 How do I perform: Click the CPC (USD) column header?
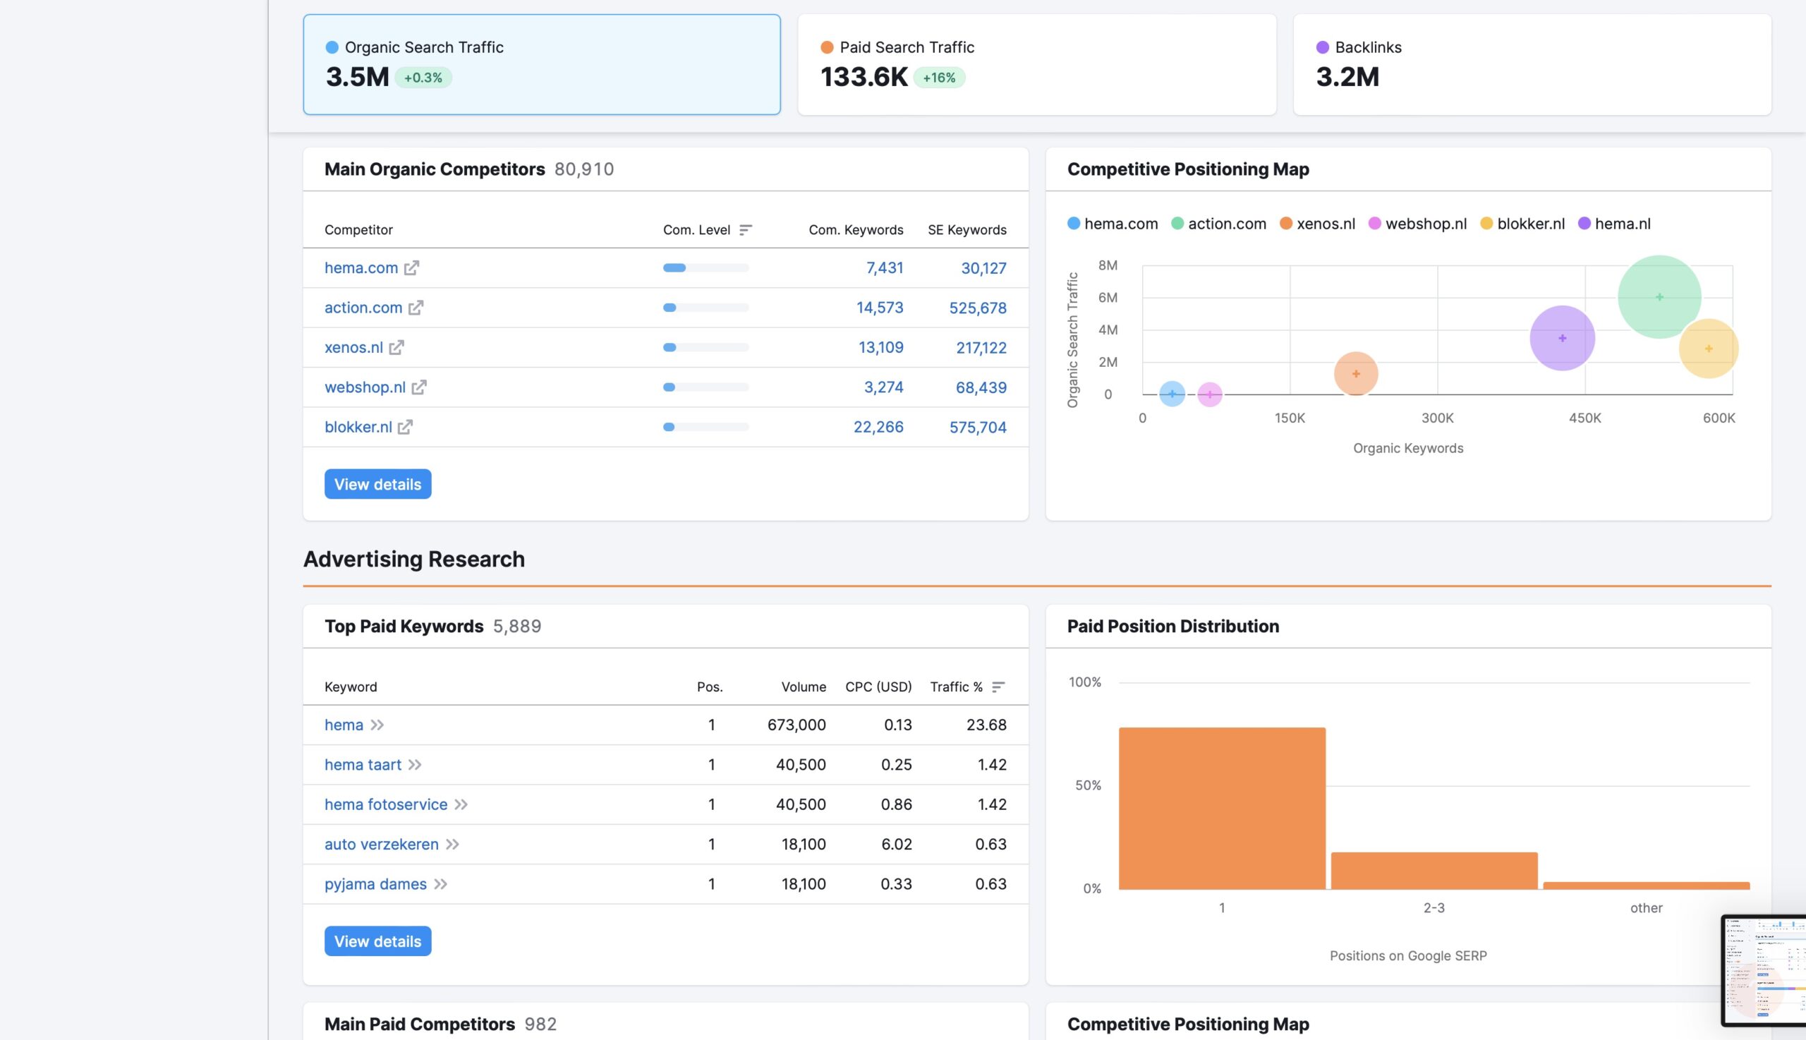tap(878, 687)
